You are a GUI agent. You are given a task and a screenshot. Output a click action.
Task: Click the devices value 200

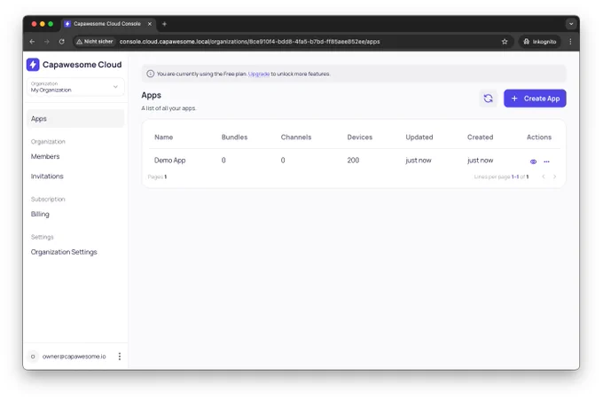[x=353, y=161]
